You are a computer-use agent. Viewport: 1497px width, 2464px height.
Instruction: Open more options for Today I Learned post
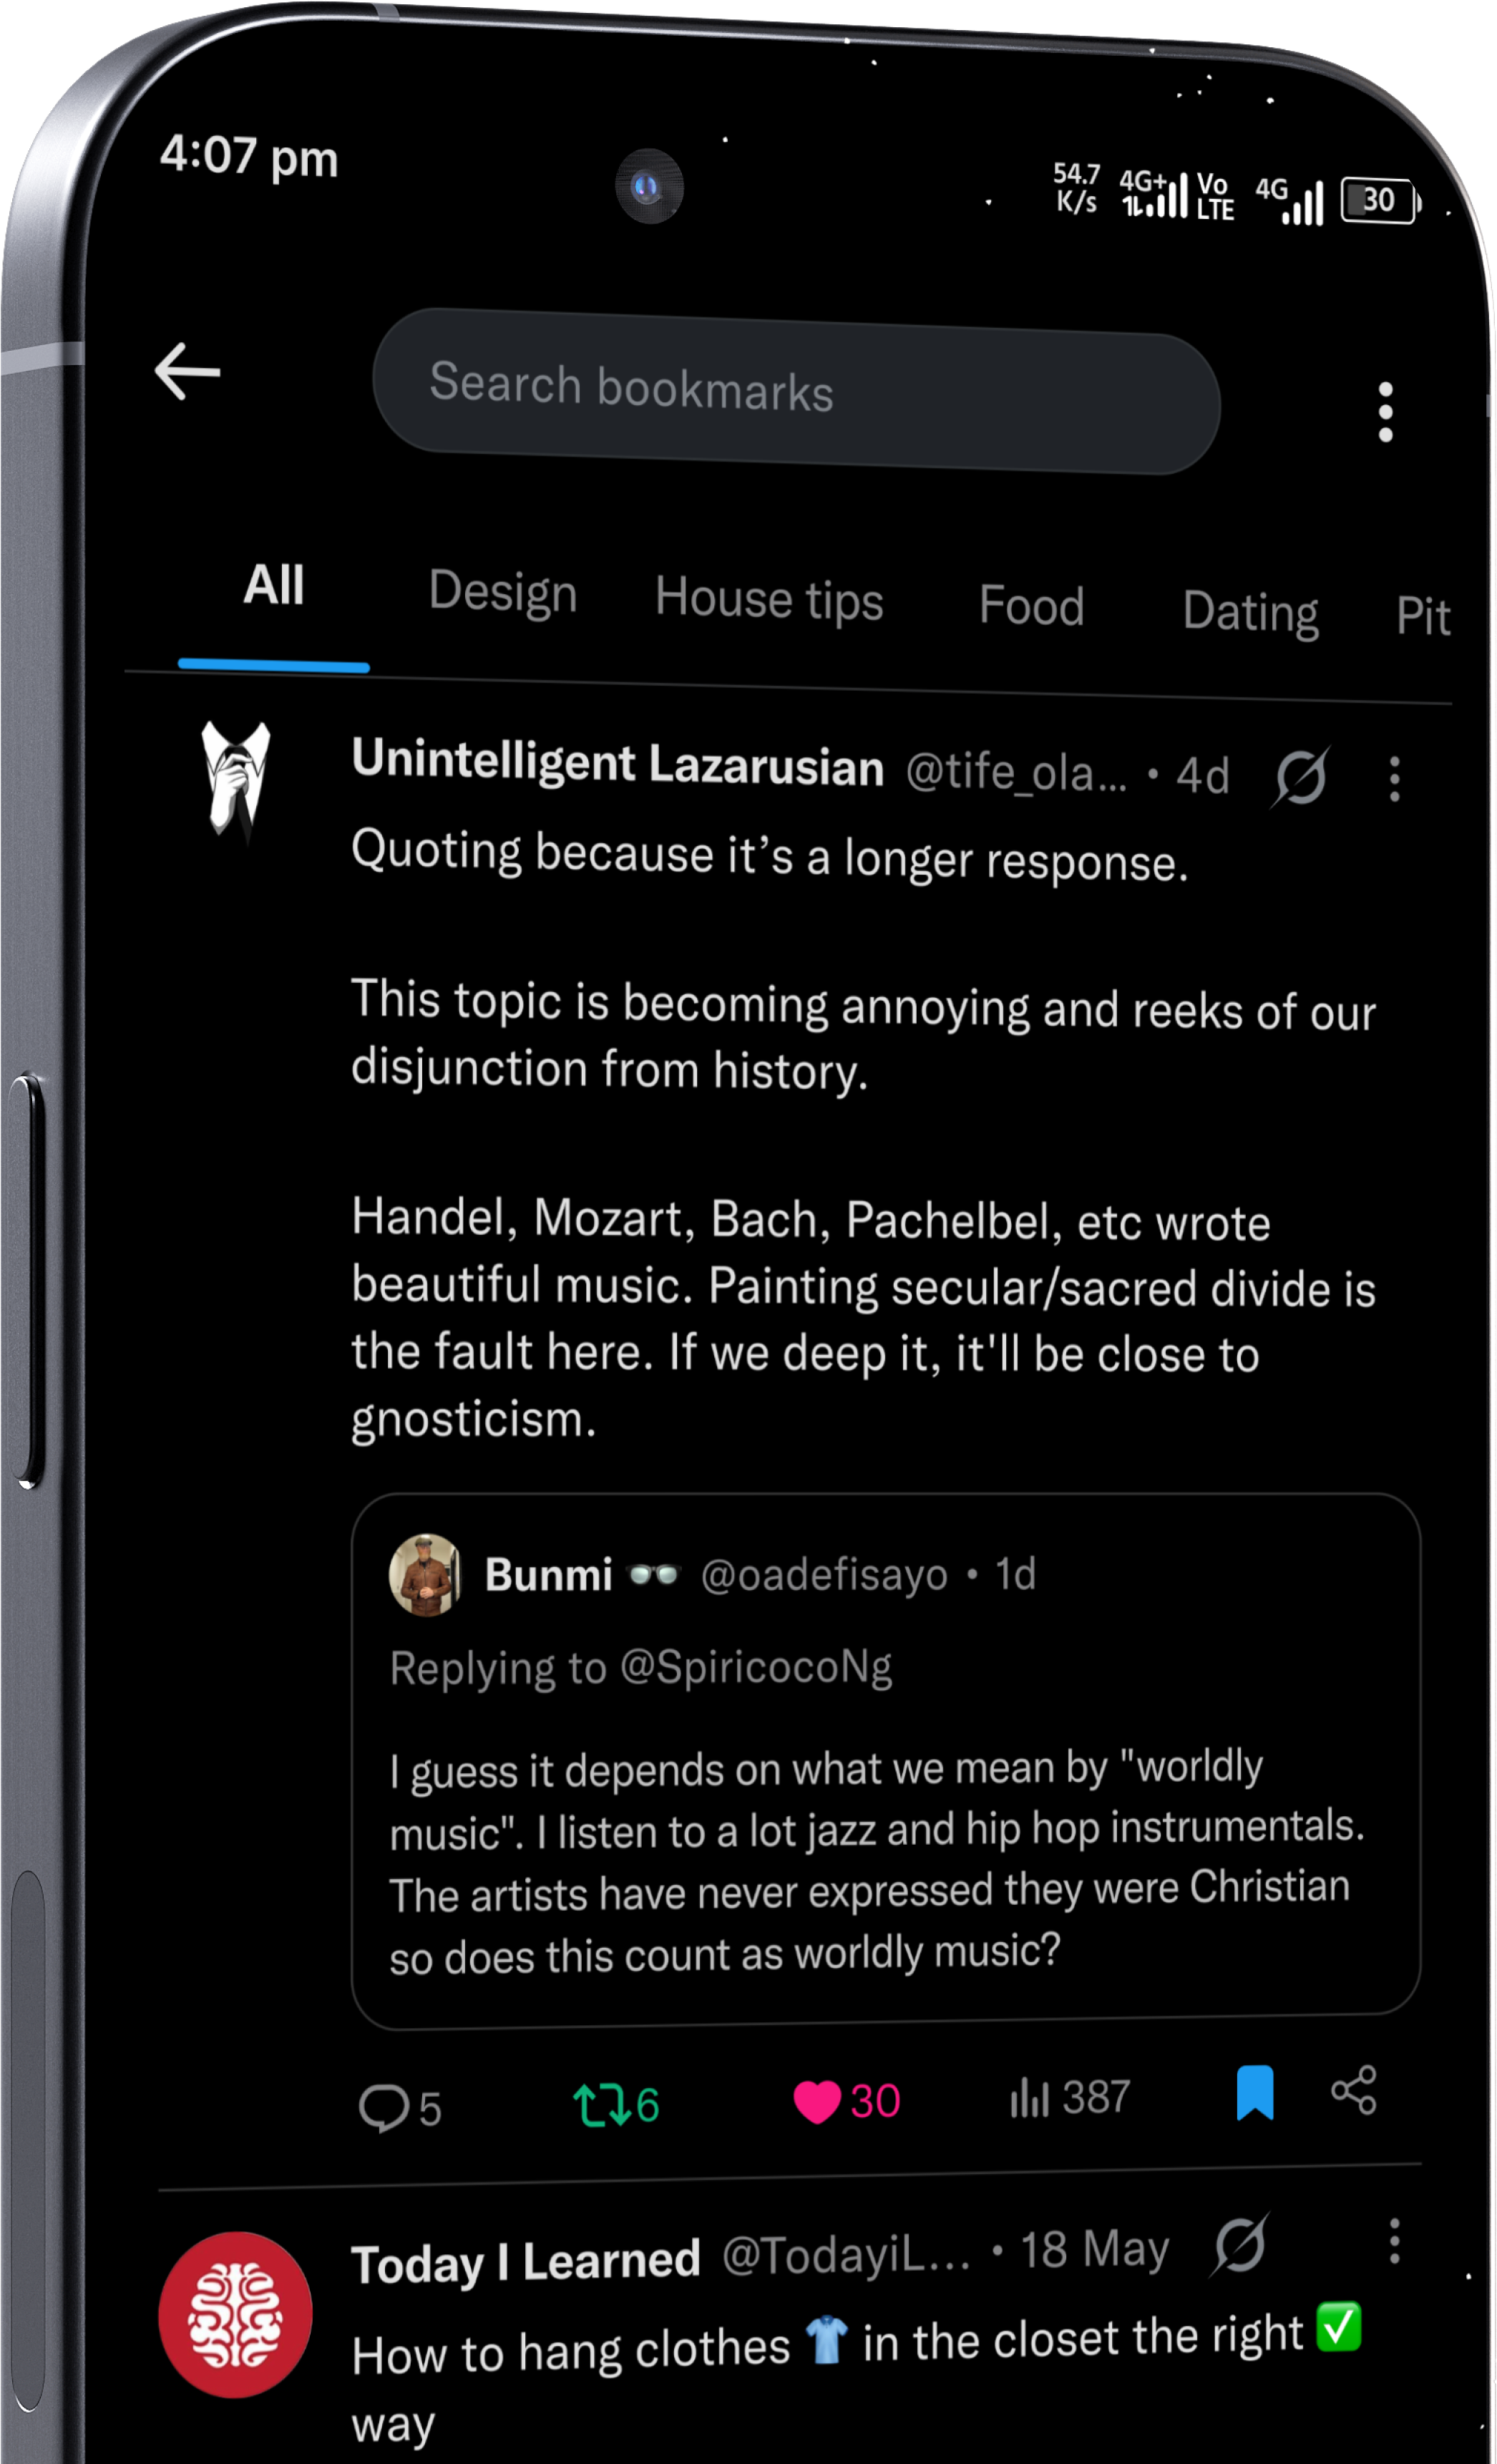tap(1394, 2241)
